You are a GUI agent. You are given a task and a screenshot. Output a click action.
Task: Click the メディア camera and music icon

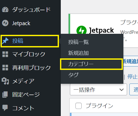pyautogui.click(x=5, y=81)
